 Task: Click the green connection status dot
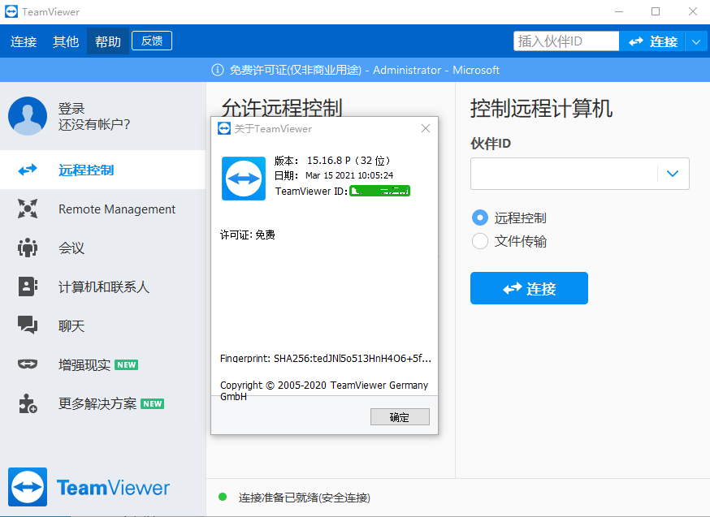point(223,497)
